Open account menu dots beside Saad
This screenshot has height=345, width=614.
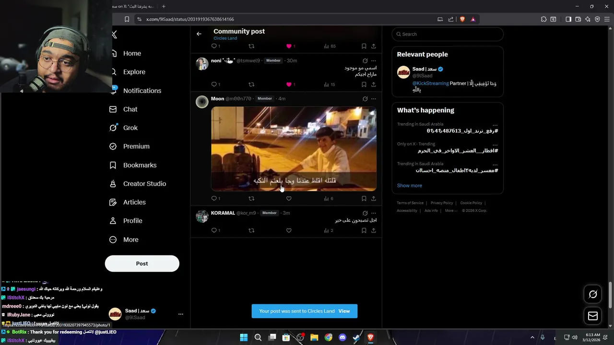point(180,314)
